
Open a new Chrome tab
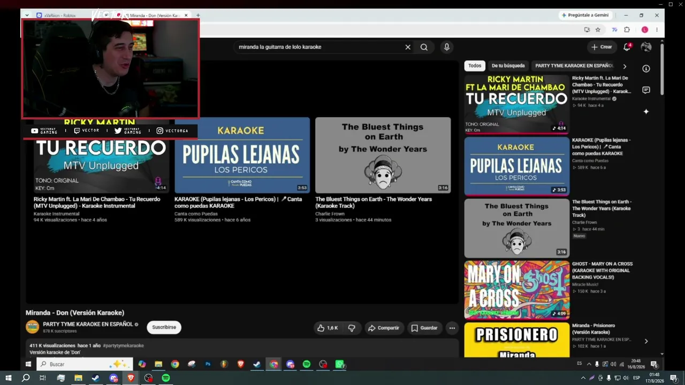[x=198, y=16]
